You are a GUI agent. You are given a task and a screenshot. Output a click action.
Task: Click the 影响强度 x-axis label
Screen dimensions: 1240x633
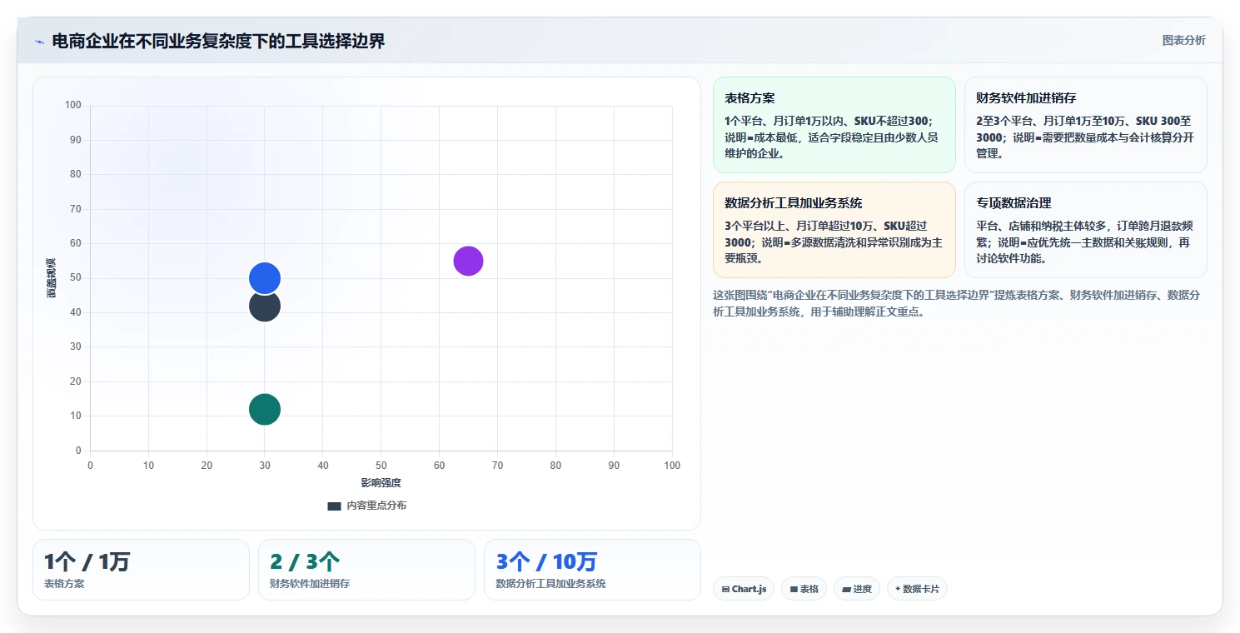(381, 483)
